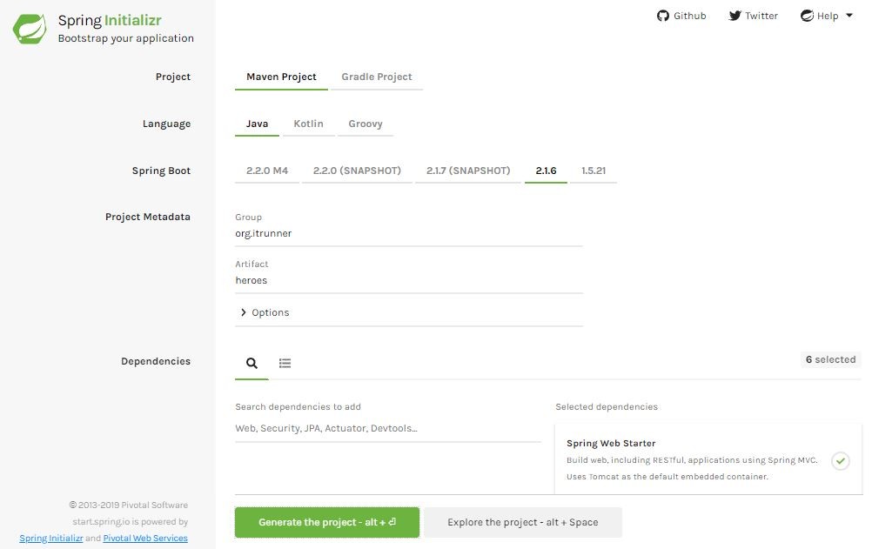The height and width of the screenshot is (549, 872).
Task: Click the Github octocat icon
Action: point(662,16)
